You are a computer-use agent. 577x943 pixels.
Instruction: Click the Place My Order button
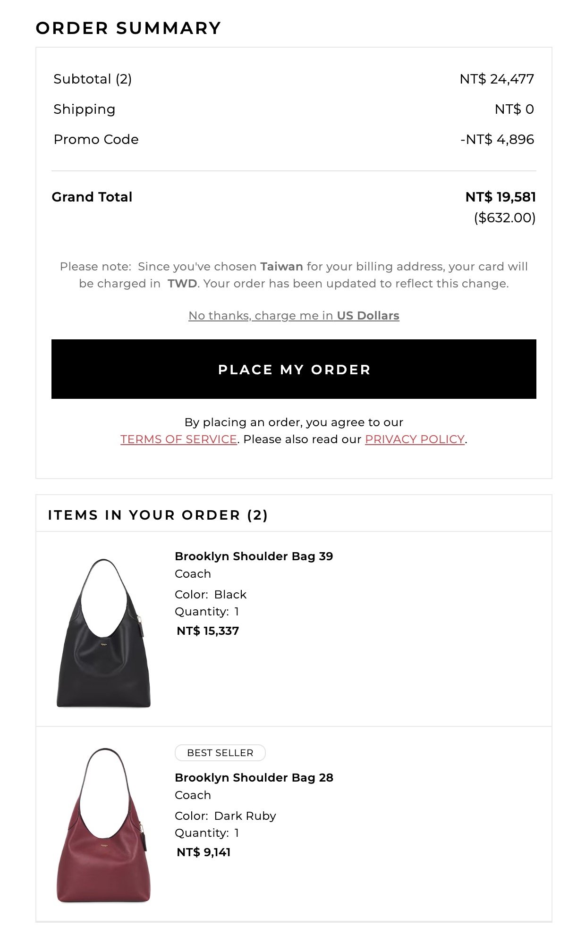click(294, 369)
